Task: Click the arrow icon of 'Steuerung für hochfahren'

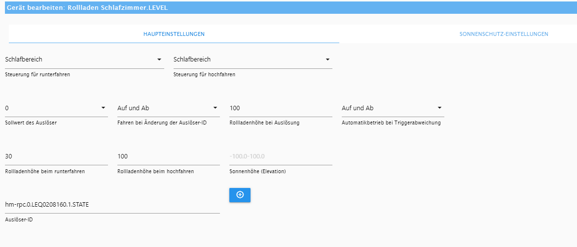Action: [327, 60]
